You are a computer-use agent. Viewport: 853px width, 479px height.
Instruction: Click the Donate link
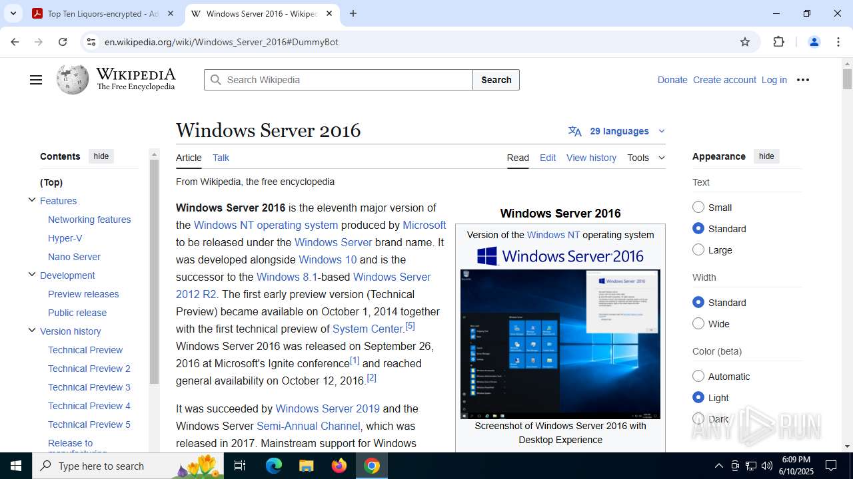coord(672,80)
